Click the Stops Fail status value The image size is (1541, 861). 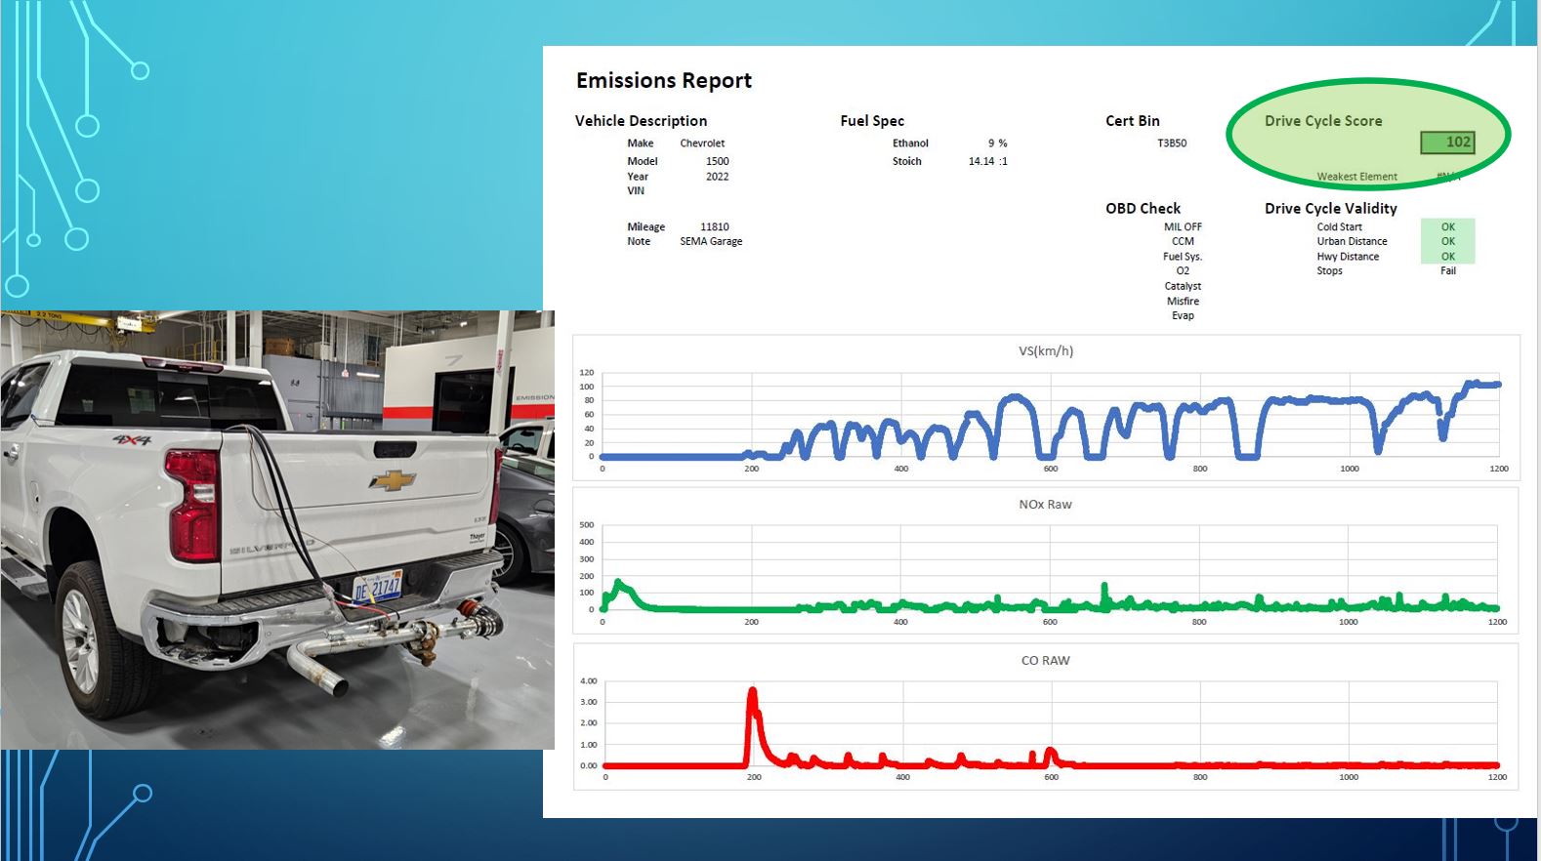click(x=1447, y=271)
